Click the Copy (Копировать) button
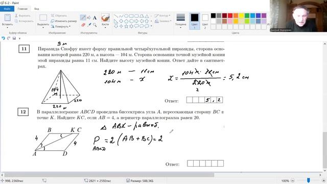 point(24,21)
